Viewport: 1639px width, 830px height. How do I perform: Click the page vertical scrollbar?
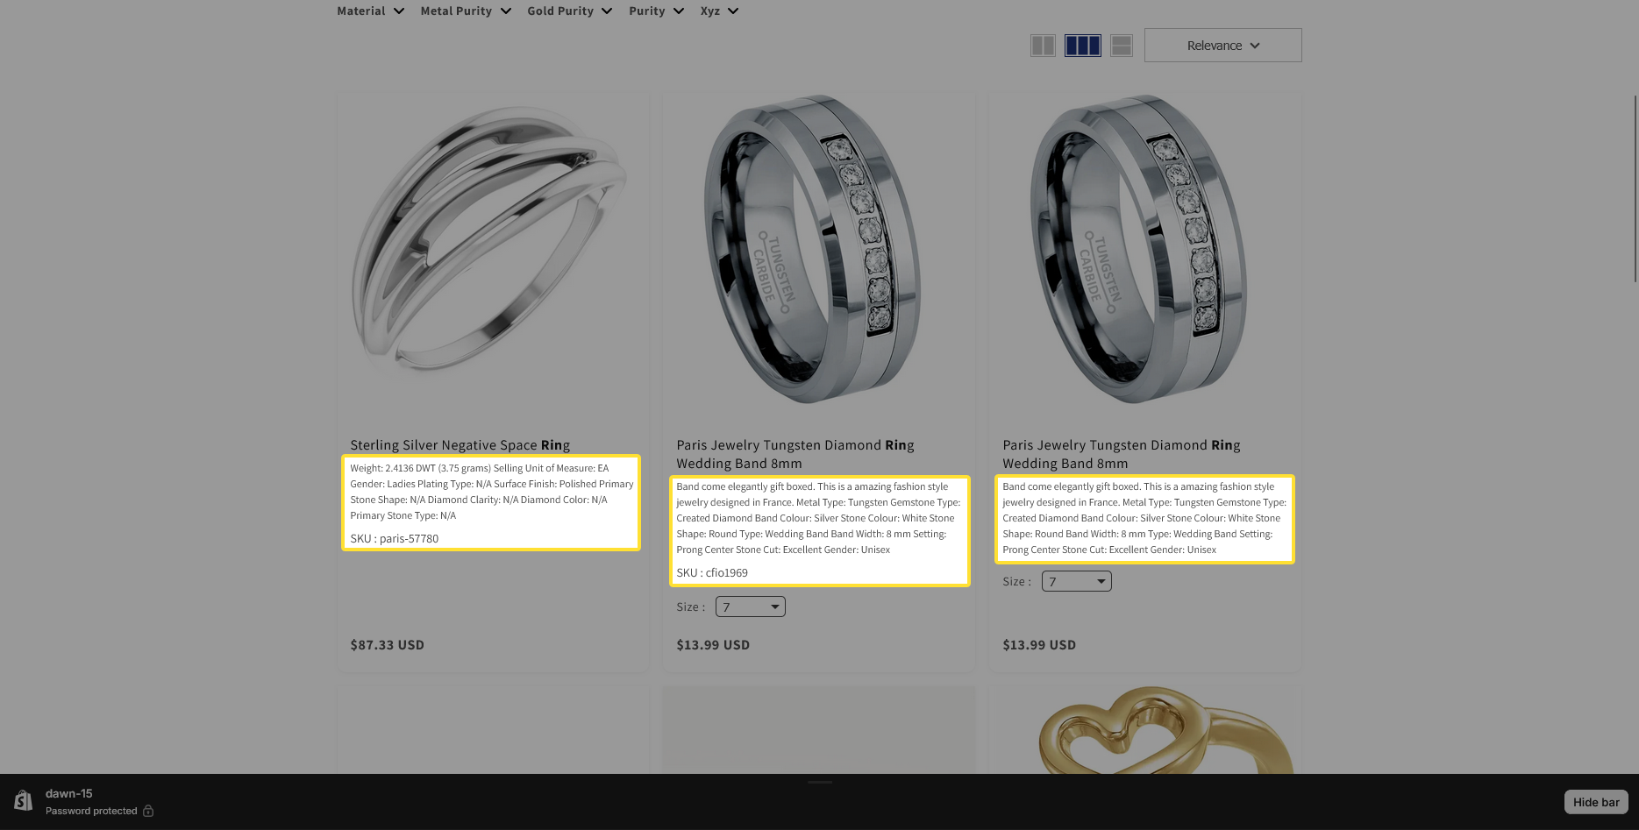[x=1635, y=188]
